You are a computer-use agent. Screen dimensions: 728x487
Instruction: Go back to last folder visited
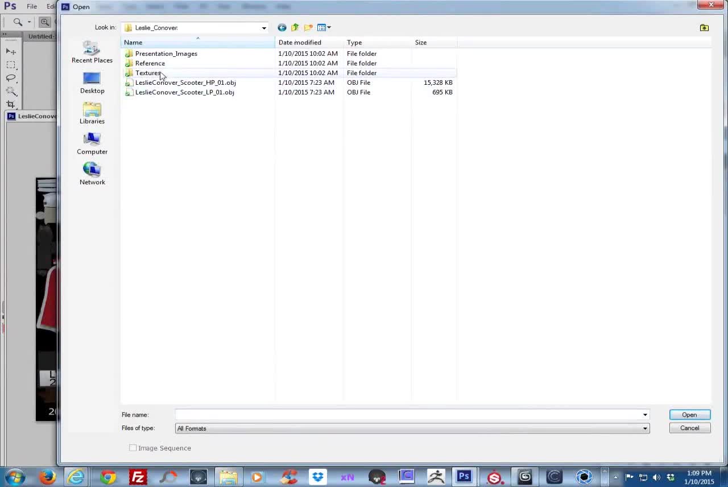(x=282, y=27)
